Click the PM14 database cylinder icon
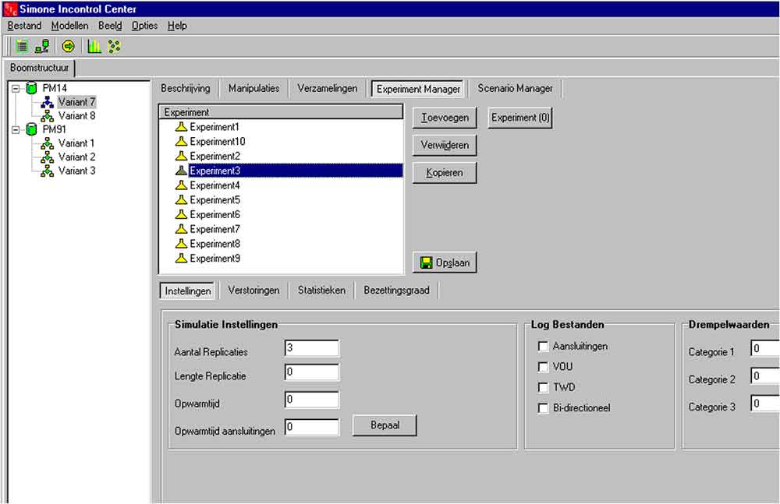 pyautogui.click(x=32, y=88)
